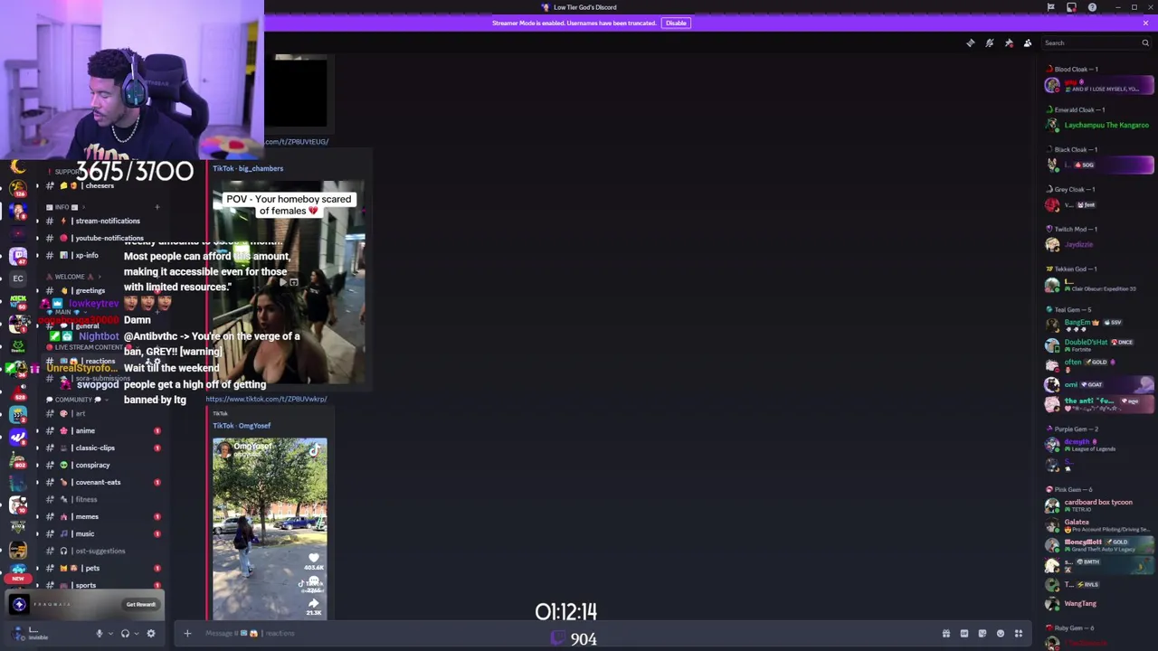Open the sticker picker icon

click(982, 633)
